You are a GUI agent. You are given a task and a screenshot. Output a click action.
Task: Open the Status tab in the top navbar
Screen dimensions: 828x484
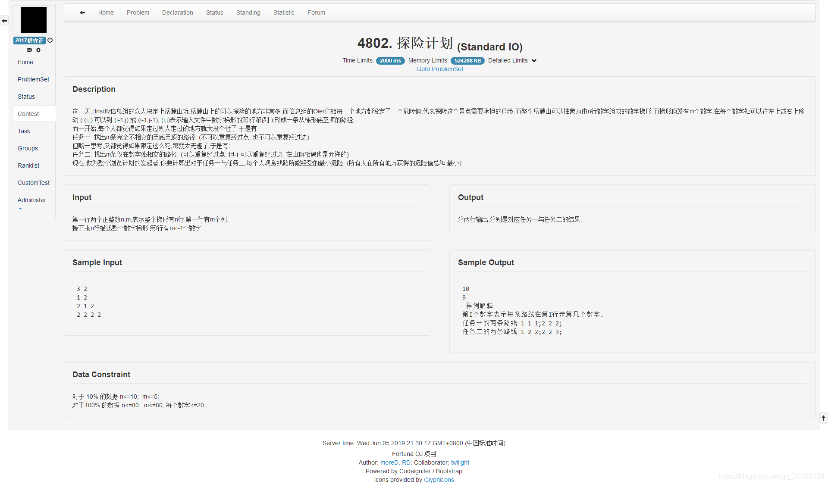coord(215,12)
